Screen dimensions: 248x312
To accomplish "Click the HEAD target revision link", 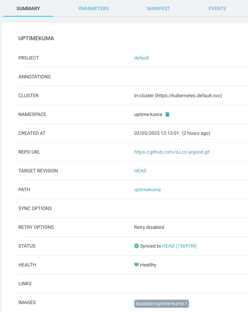I will pos(140,171).
